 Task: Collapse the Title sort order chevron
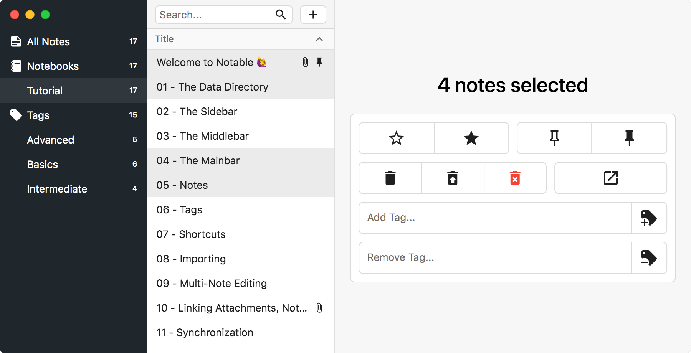[318, 39]
